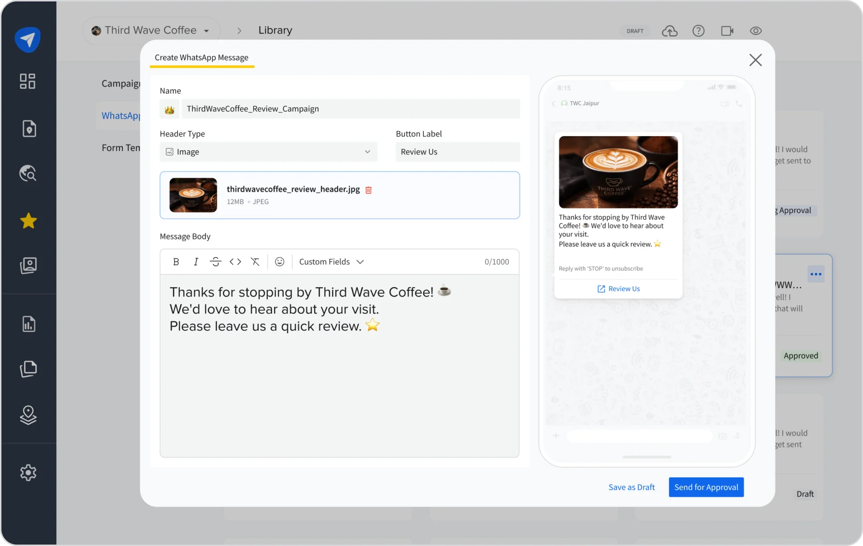Clear formatting in message toolbar
Viewport: 863px width, 546px height.
pos(255,262)
